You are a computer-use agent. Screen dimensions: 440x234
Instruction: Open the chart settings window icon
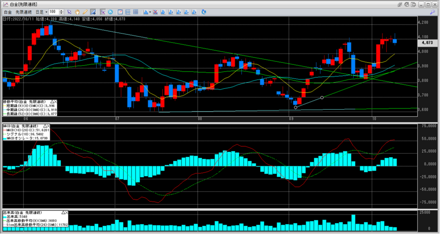point(120,12)
